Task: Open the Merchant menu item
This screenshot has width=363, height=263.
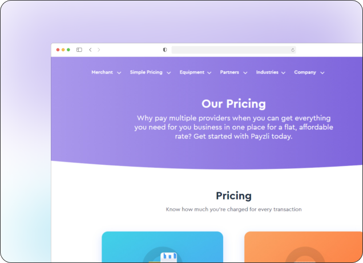Action: [102, 72]
